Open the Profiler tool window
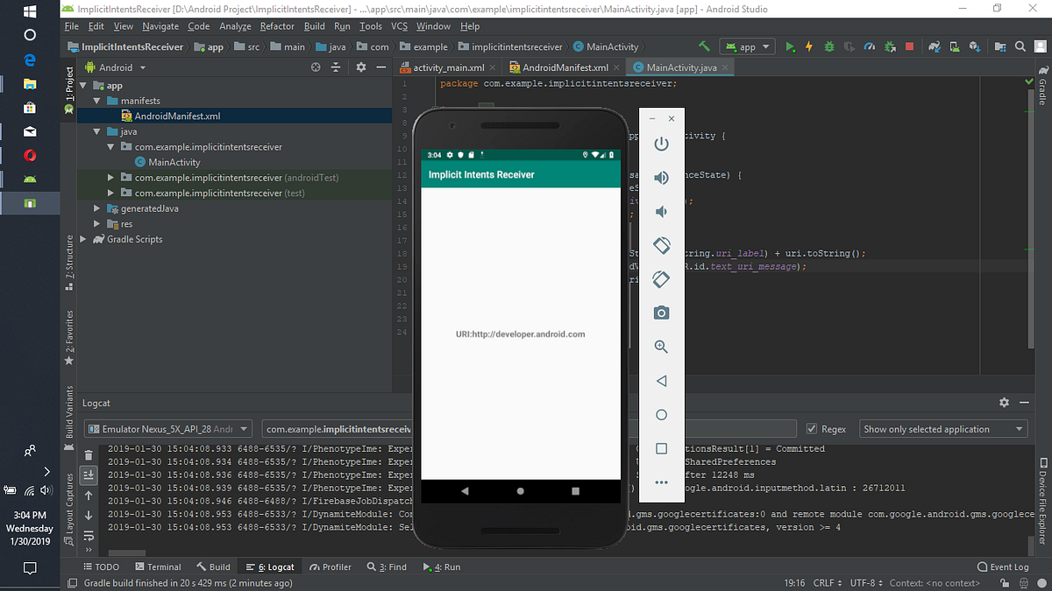The height and width of the screenshot is (591, 1052). tap(331, 566)
